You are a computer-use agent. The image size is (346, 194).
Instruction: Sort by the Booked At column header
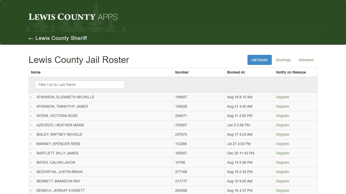[236, 72]
